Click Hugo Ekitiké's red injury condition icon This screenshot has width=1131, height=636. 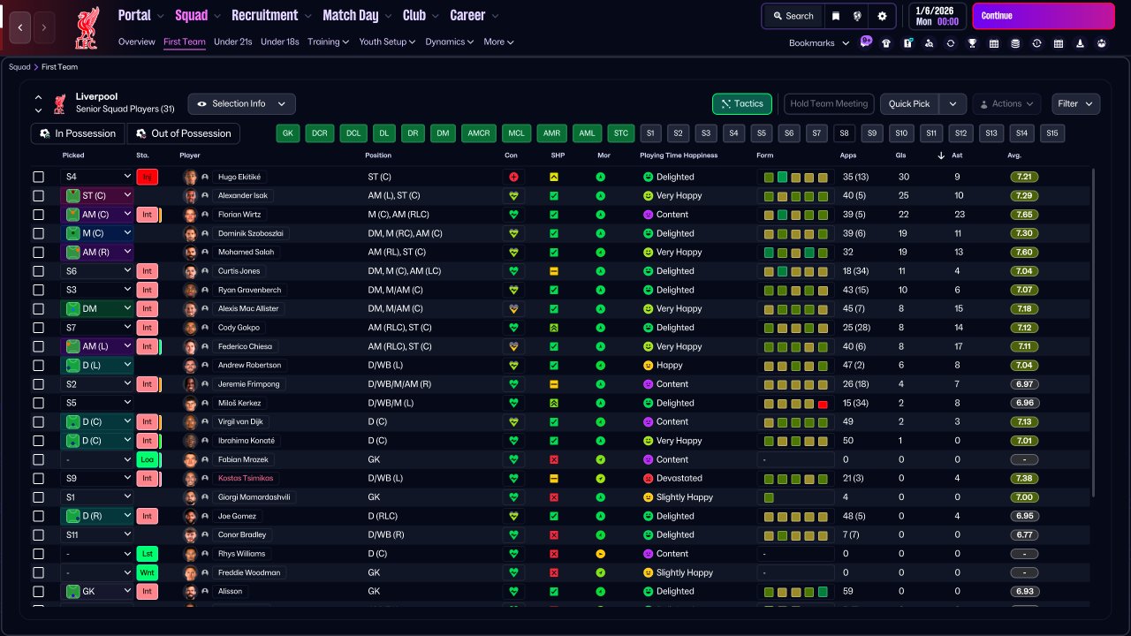[513, 177]
